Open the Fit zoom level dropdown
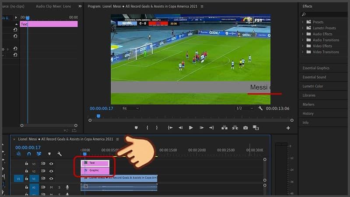Viewport: 350px width, 197px height. click(130, 108)
